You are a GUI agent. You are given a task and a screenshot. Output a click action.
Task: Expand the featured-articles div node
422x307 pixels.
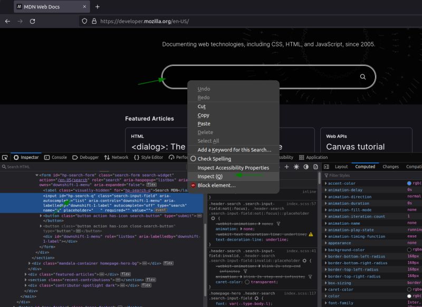pyautogui.click(x=25, y=274)
